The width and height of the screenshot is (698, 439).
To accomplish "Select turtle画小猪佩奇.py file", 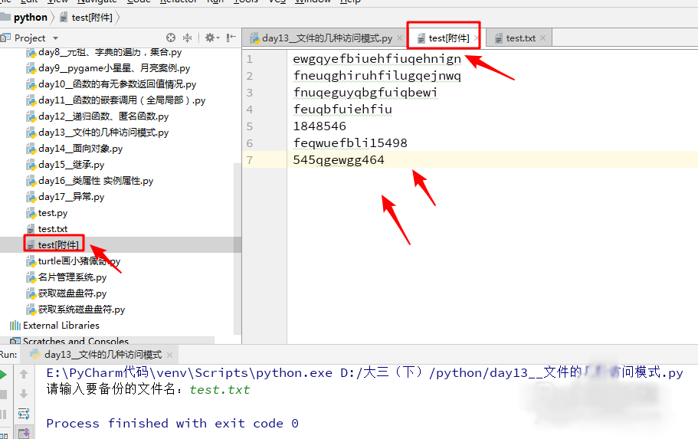I will tap(79, 261).
